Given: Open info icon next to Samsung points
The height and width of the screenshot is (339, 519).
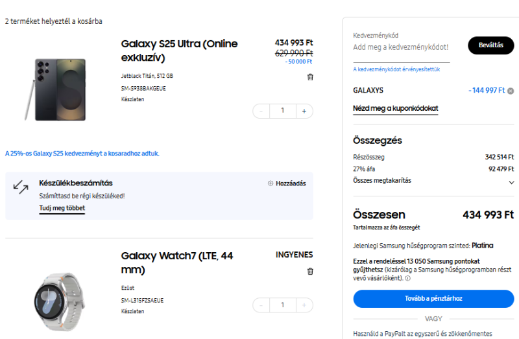Looking at the screenshot, I should 408,278.
